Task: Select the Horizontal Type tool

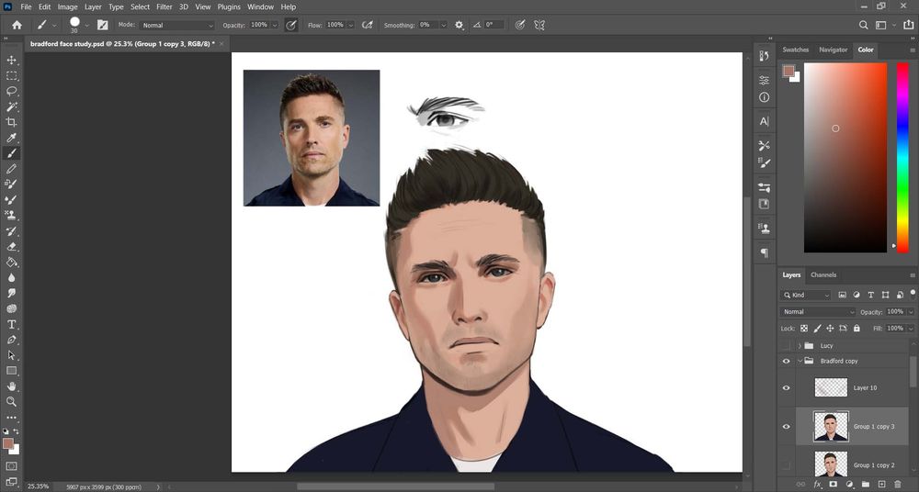Action: click(x=12, y=325)
